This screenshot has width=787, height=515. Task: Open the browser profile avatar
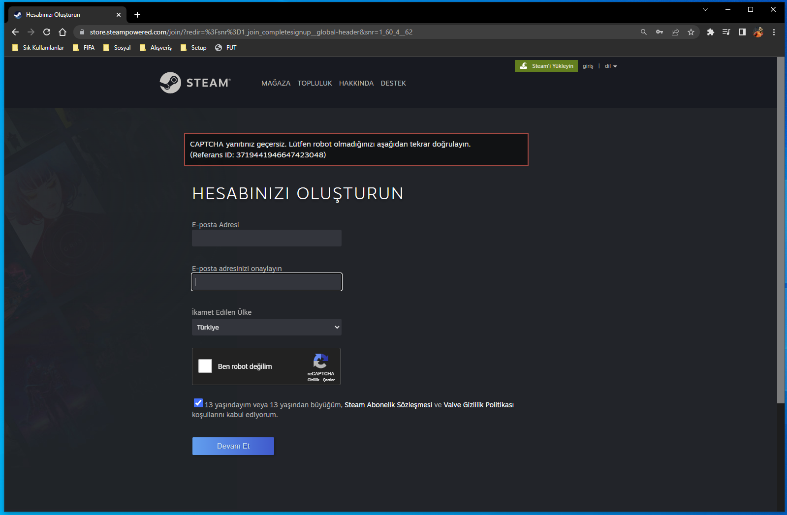point(758,32)
